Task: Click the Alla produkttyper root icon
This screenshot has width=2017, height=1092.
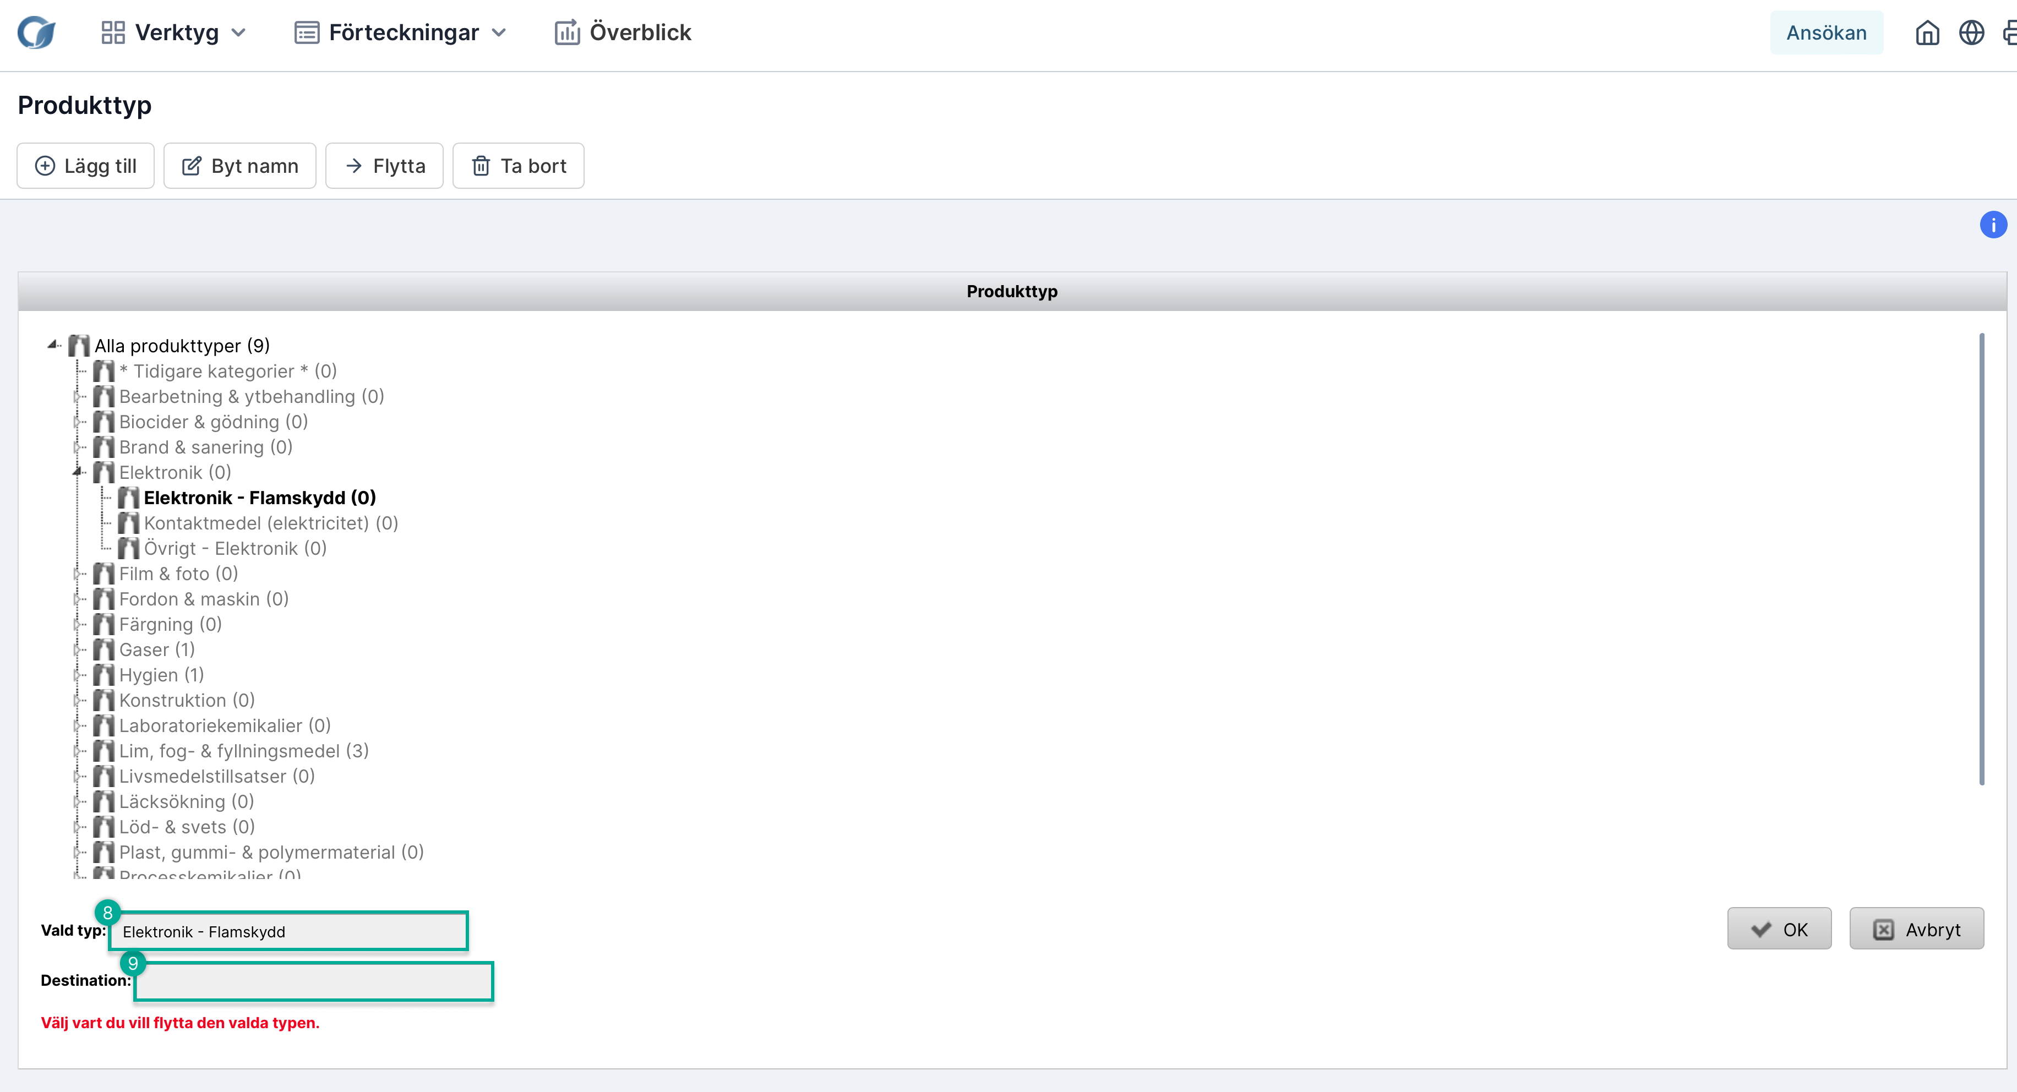Action: [79, 345]
